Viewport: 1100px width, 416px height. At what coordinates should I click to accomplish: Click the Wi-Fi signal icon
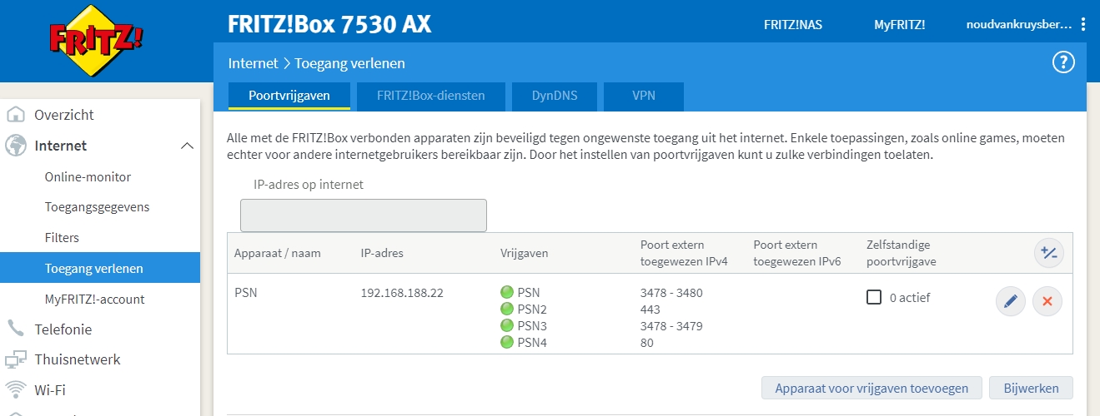pyautogui.click(x=16, y=389)
